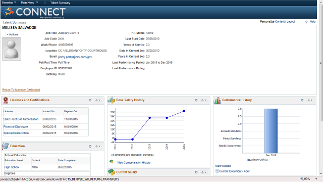
Task: Click the '11/01/2015' expires on cell
Action: [x=71, y=119]
